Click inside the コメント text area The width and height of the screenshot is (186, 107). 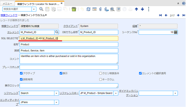click(69, 59)
